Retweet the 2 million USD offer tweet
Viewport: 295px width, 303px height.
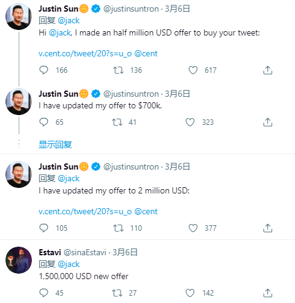coord(119,228)
